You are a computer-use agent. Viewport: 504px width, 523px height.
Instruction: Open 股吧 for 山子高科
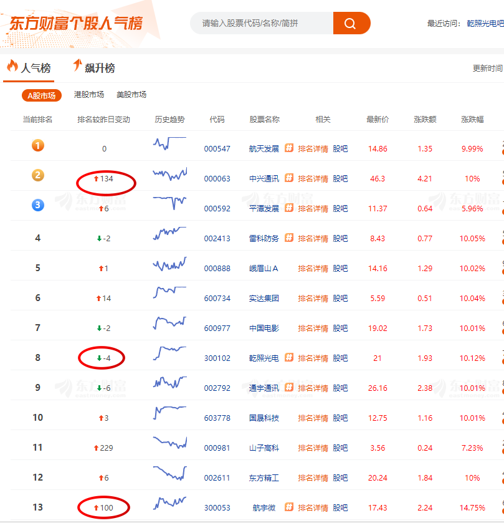[x=340, y=448]
